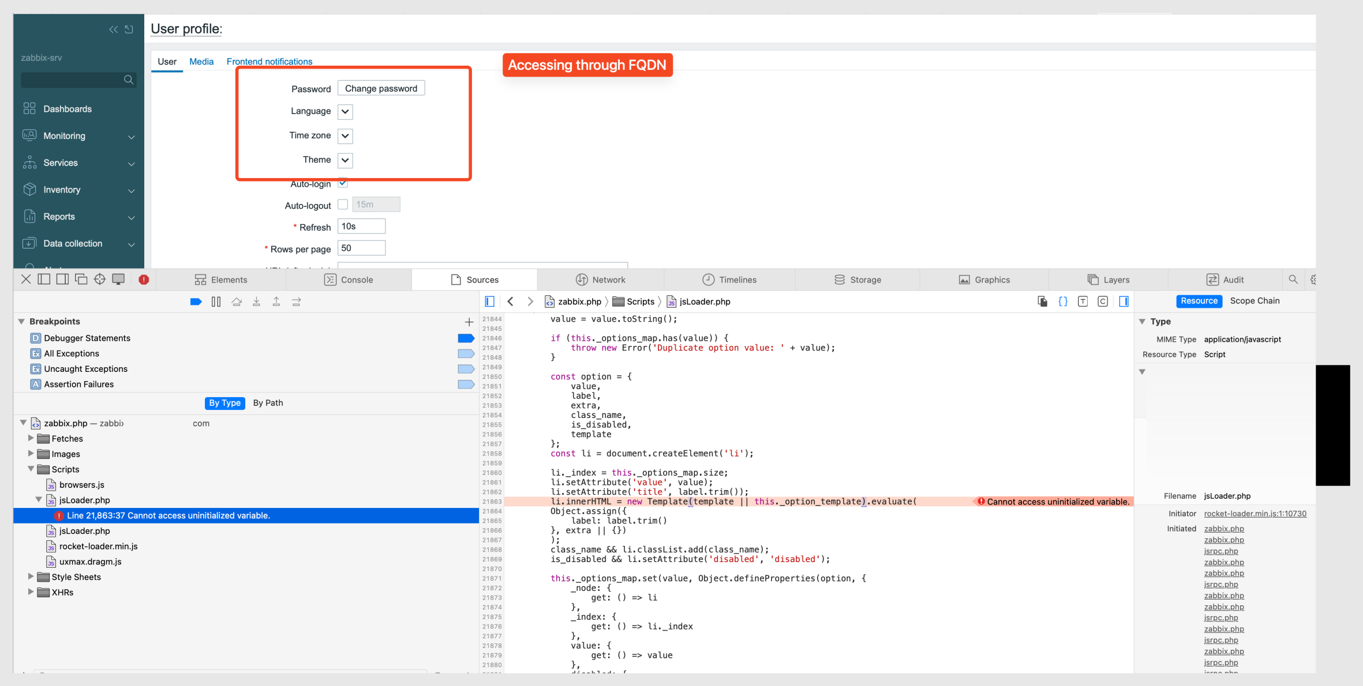
Task: Switch to the Console tab
Action: tap(349, 280)
